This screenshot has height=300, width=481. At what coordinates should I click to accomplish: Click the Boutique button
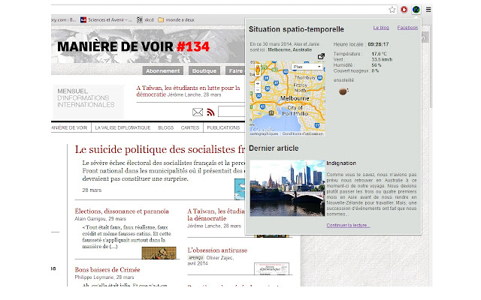(204, 70)
